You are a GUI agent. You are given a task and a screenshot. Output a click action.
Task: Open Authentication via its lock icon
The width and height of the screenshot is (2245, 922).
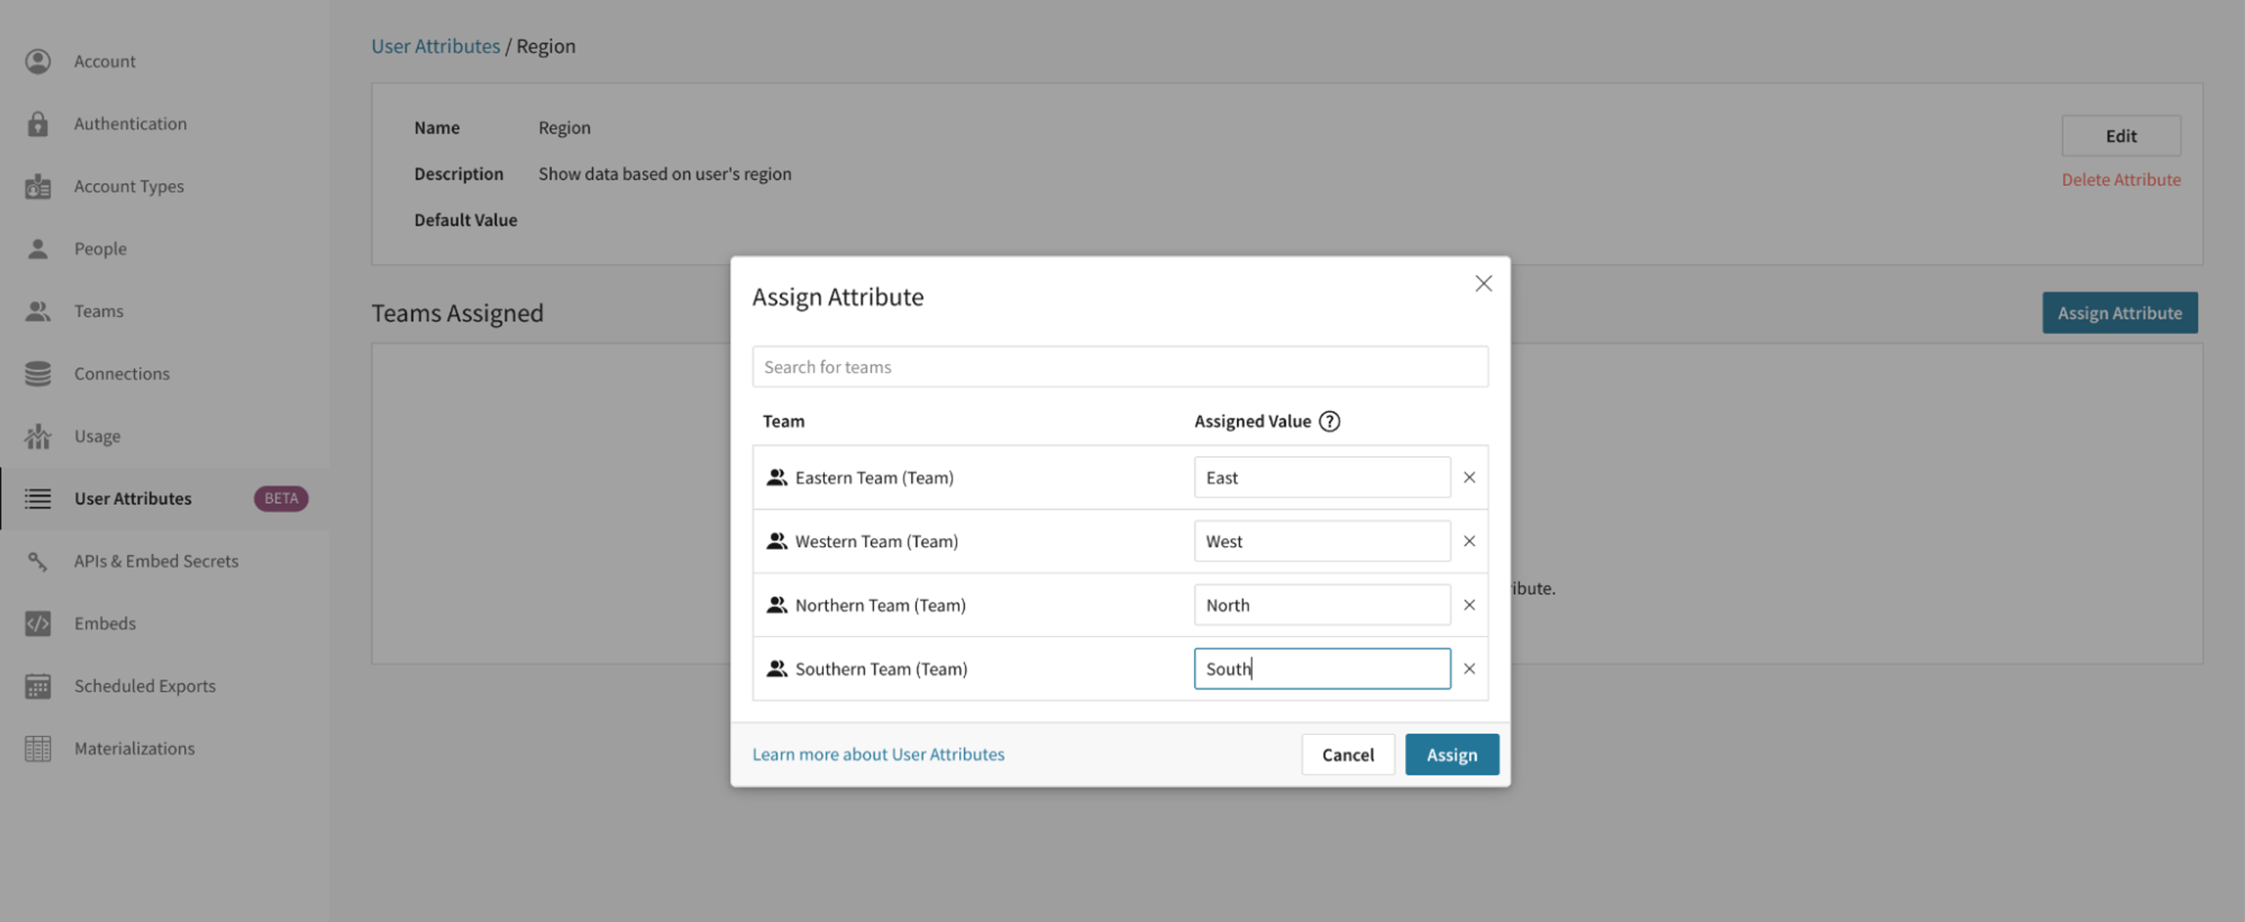pyautogui.click(x=37, y=124)
